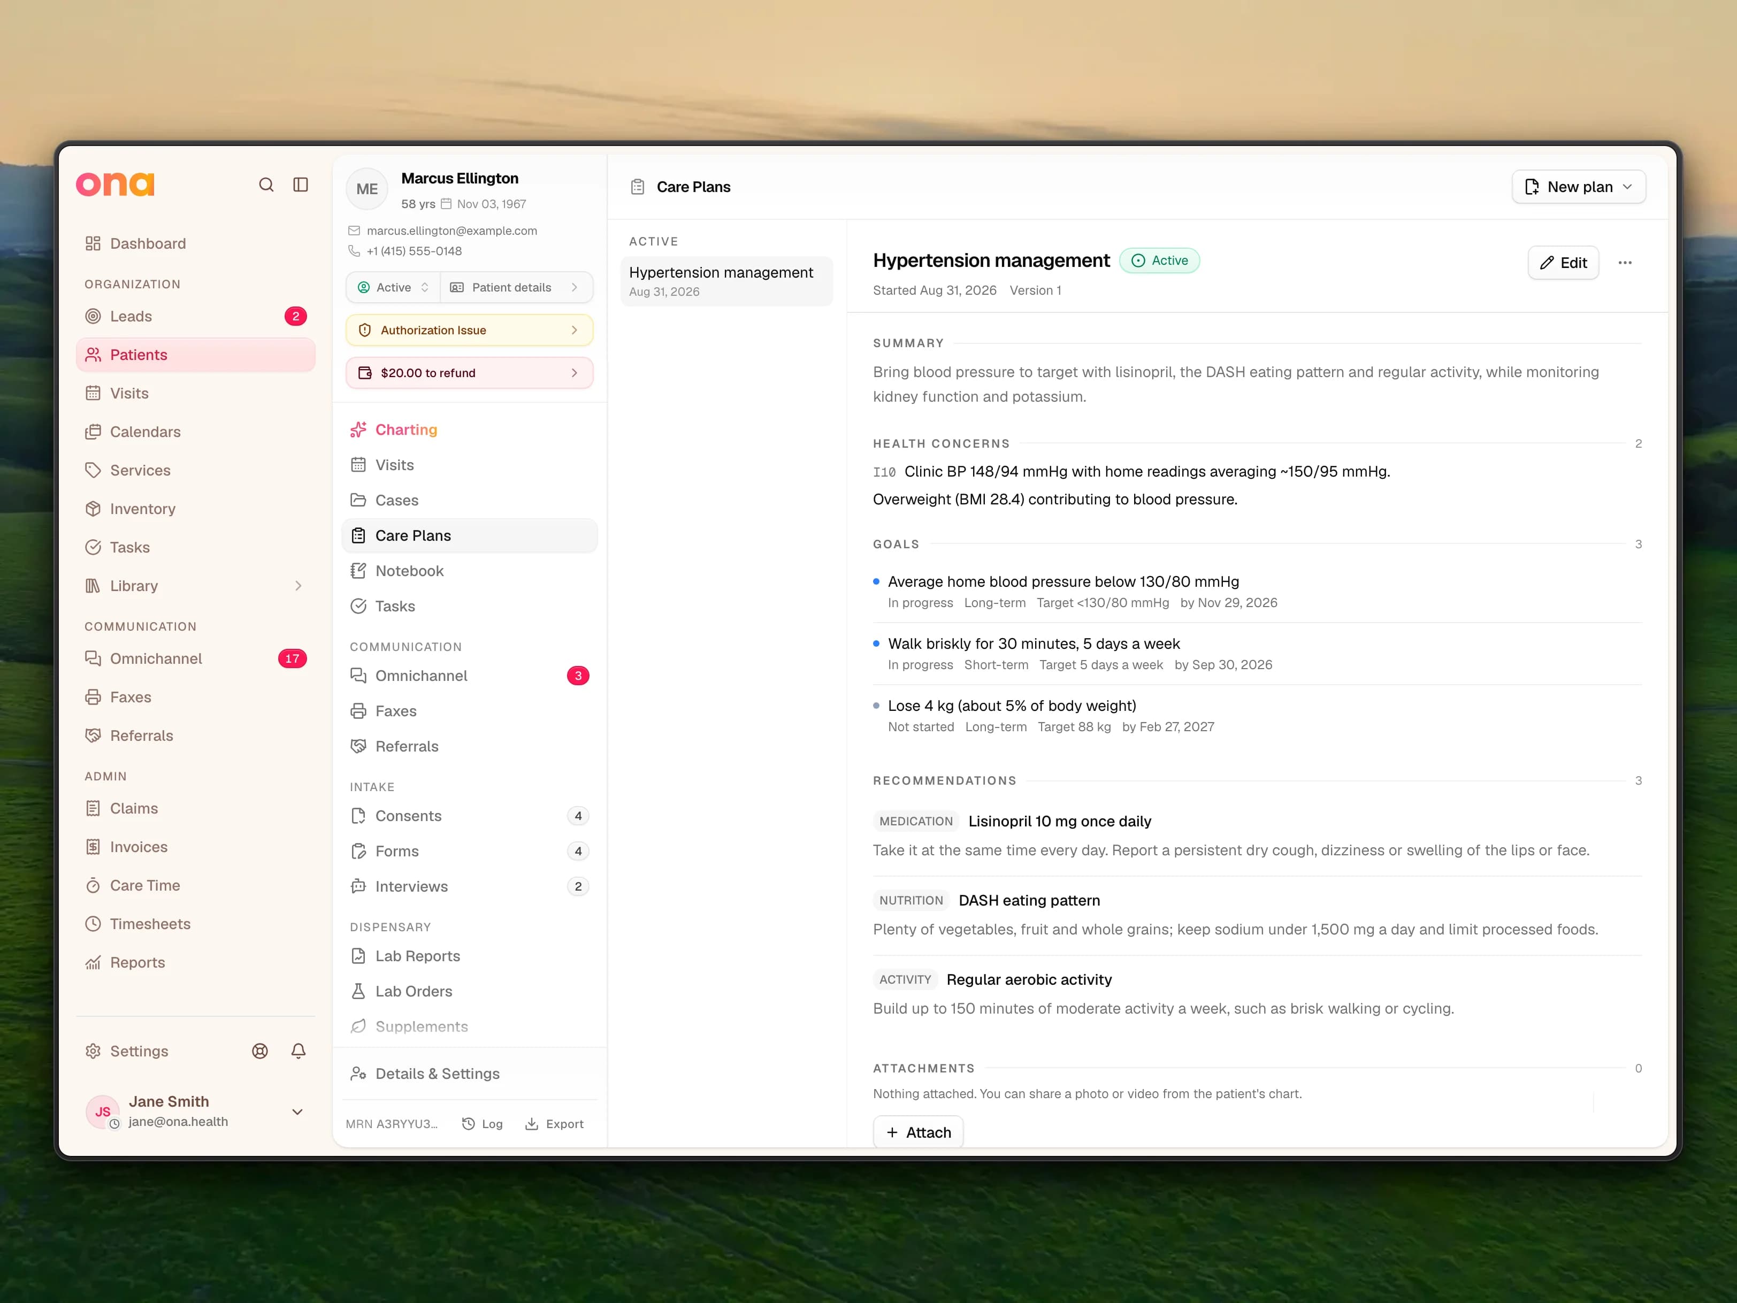Open Details & Settings
The image size is (1737, 1303).
point(470,1074)
